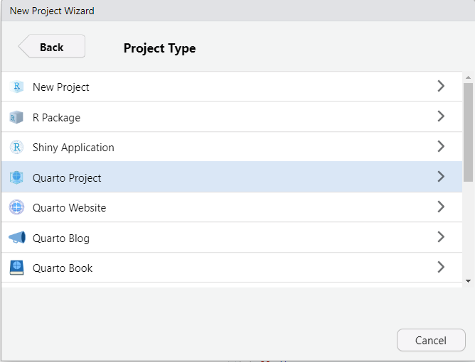475x362 pixels.
Task: Click the Shiny Application icon
Action: coord(16,147)
